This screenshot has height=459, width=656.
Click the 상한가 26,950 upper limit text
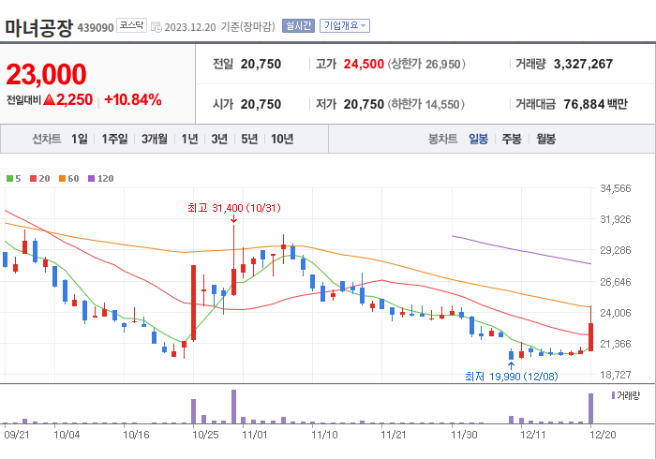(426, 64)
